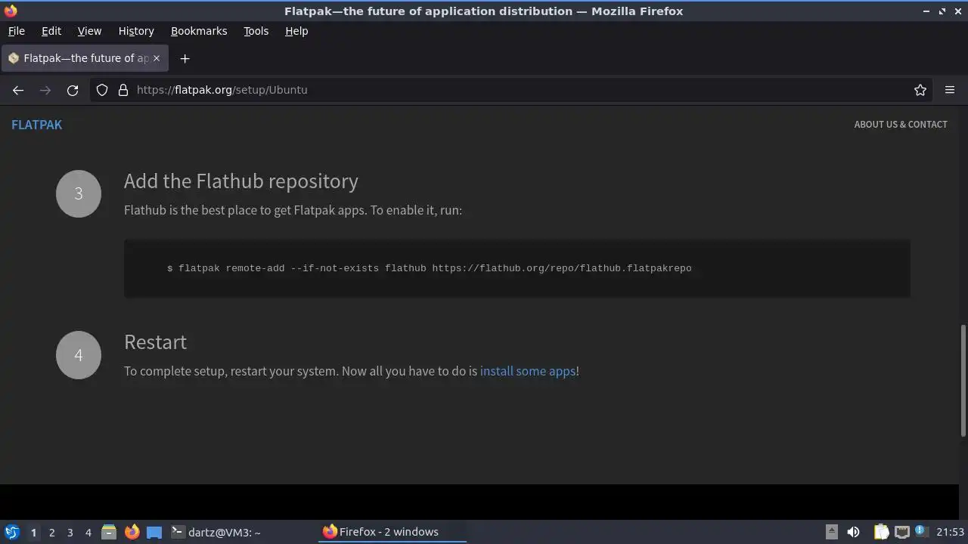Screen dimensions: 968x544
Task: Switch to workspace 1
Action: click(33, 533)
